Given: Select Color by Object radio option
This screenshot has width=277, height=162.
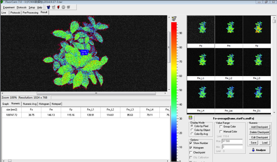Looking at the screenshot, I should 192,130.
